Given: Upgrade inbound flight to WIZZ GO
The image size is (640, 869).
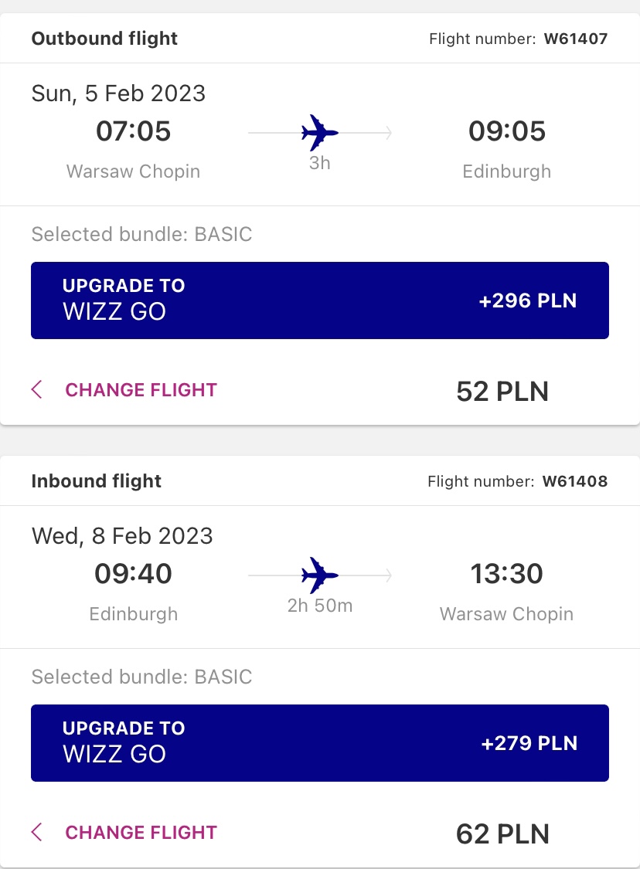Looking at the screenshot, I should coord(320,742).
